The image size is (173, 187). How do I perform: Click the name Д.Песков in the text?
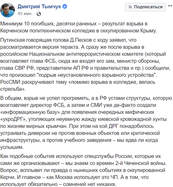point(81,40)
